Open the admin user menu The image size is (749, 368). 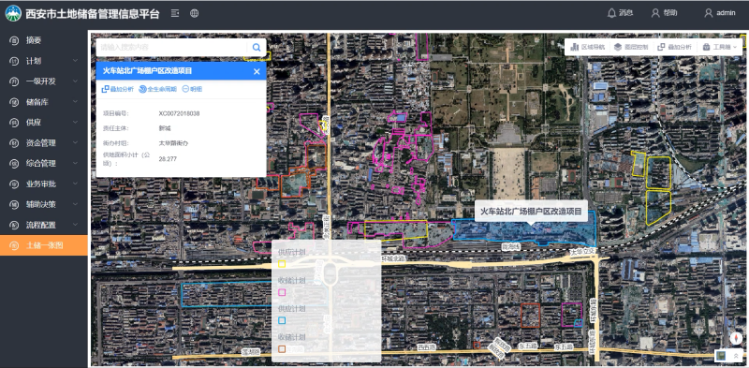tap(719, 13)
